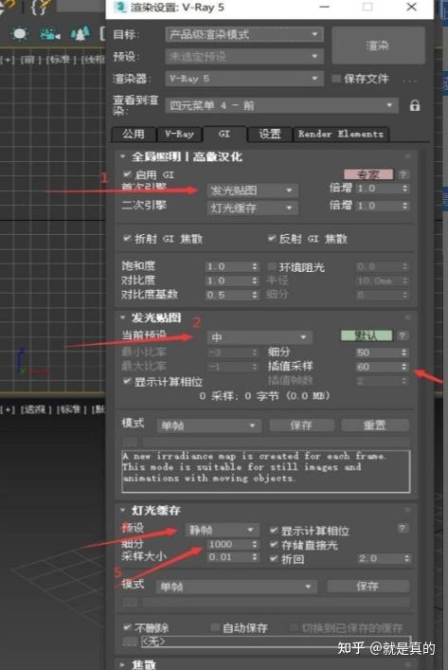Open the 首次引擎 dropdown set to 发光贴图
The height and width of the screenshot is (670, 448).
pyautogui.click(x=252, y=190)
